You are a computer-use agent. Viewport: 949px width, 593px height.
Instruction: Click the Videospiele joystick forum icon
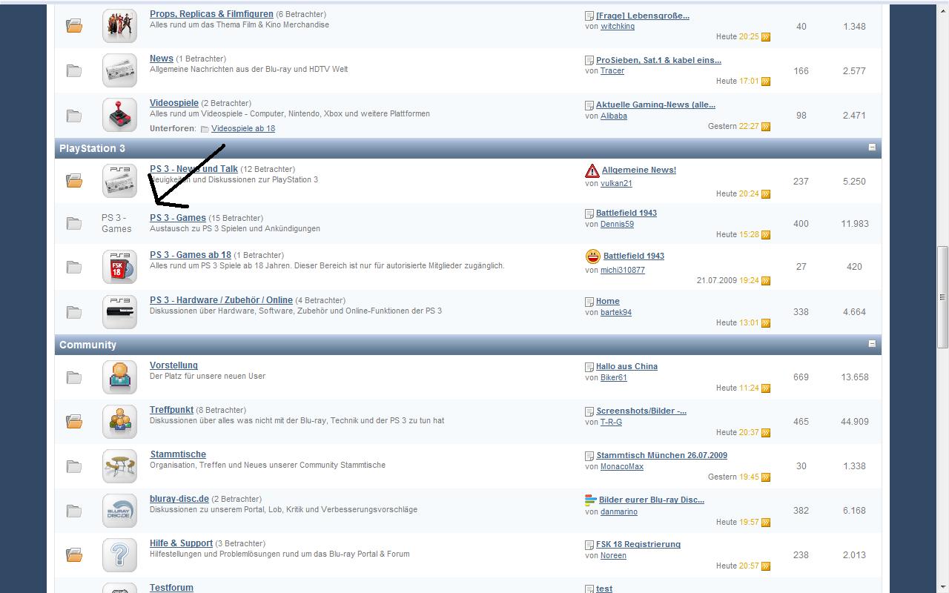[119, 115]
